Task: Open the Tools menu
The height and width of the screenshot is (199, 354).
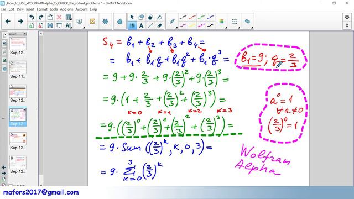Action: tap(54, 9)
